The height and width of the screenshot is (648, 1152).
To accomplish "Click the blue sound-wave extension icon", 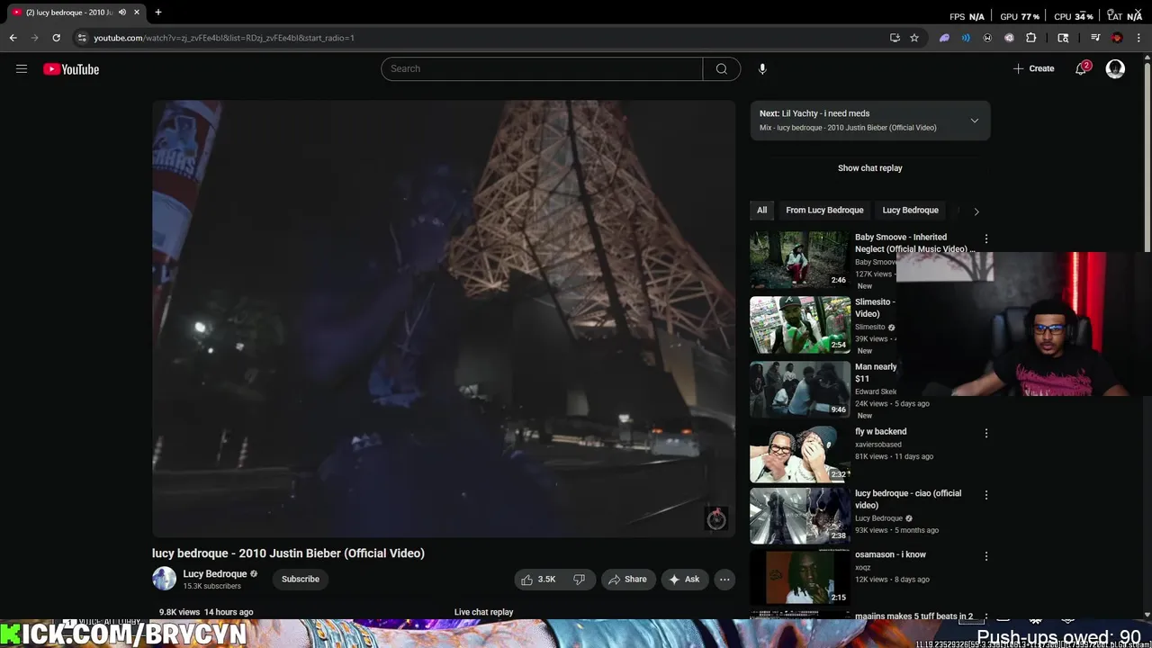I will (x=966, y=38).
